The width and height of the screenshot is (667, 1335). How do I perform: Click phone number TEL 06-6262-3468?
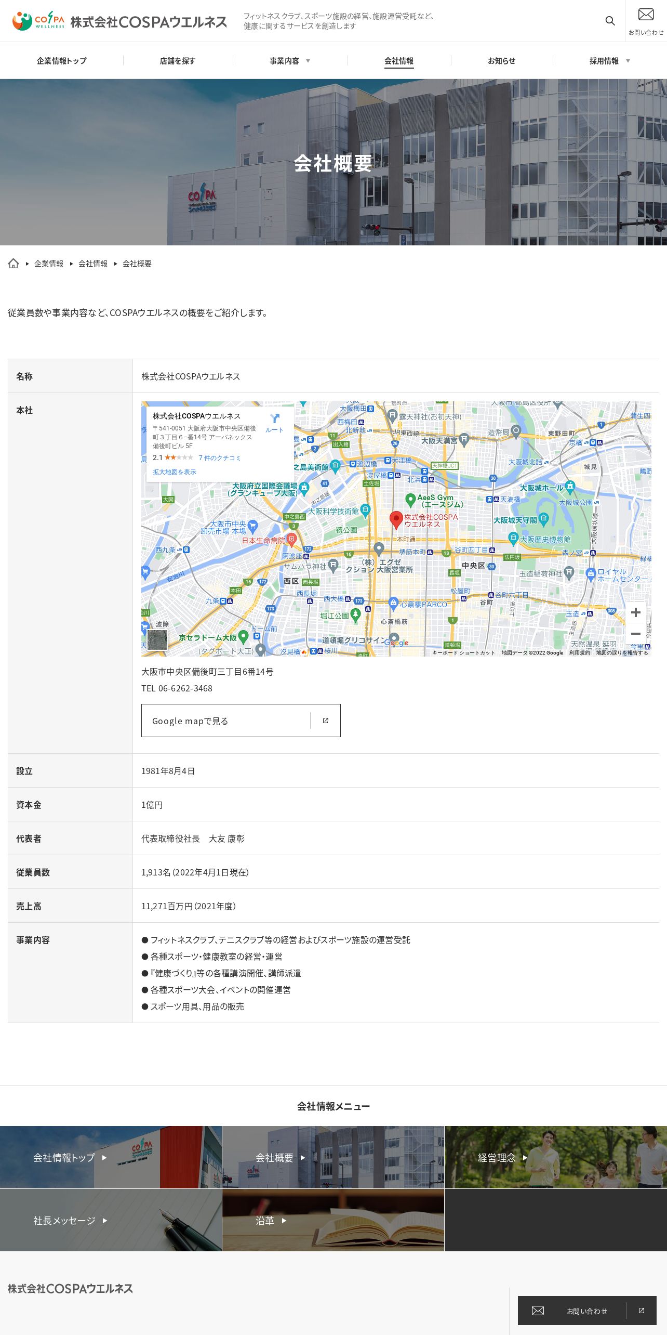coord(177,688)
